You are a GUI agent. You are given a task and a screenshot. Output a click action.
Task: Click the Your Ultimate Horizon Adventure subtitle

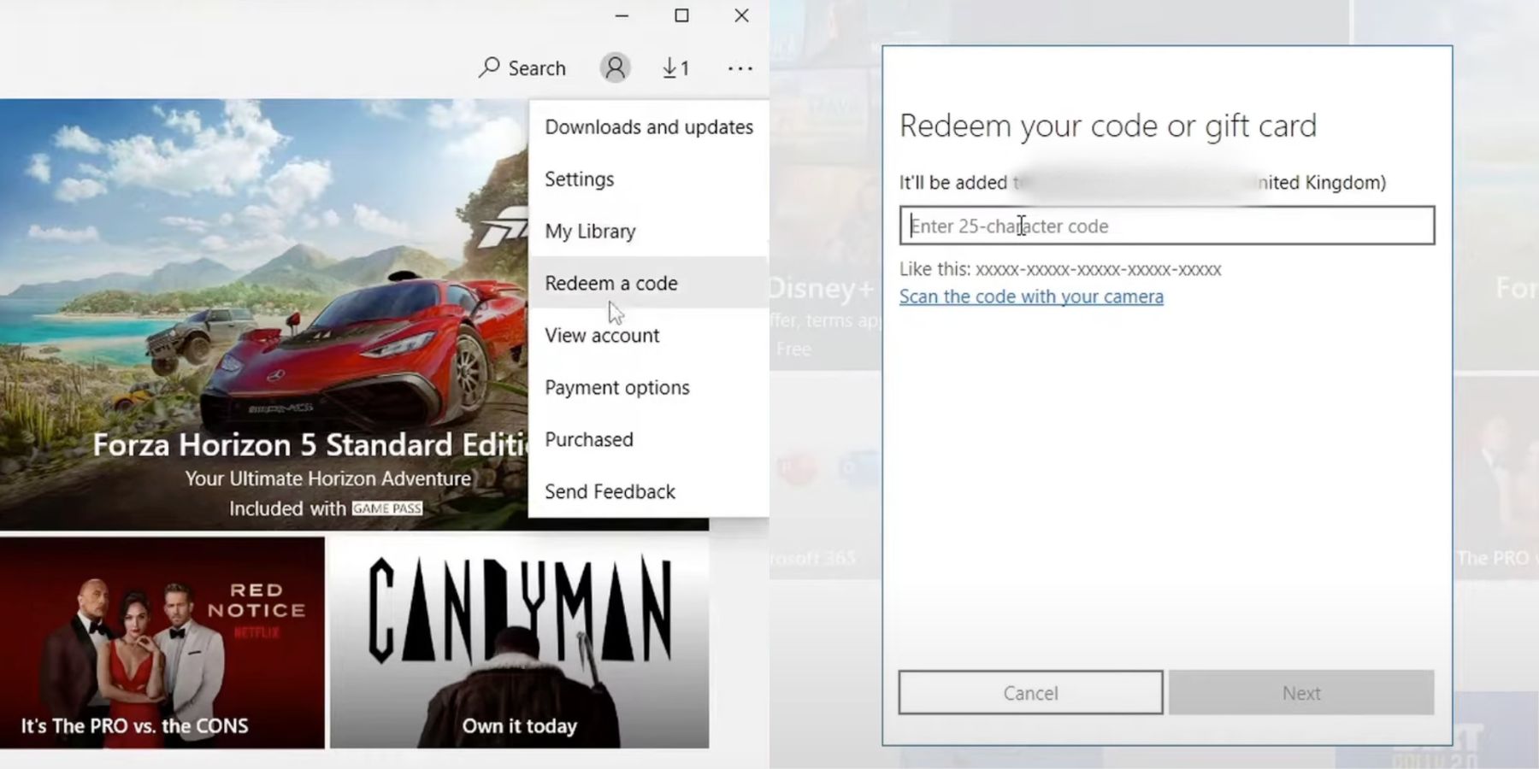[328, 478]
